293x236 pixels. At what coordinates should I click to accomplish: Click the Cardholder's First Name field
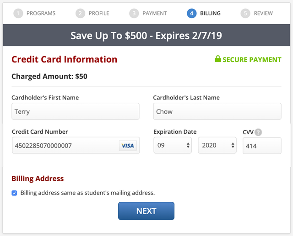click(76, 111)
